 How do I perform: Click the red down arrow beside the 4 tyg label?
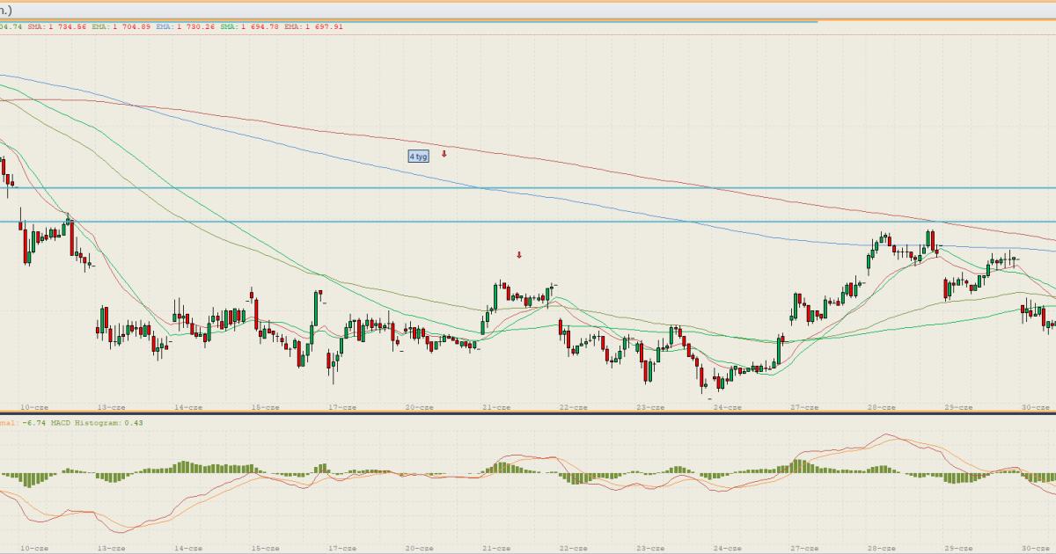pos(444,154)
